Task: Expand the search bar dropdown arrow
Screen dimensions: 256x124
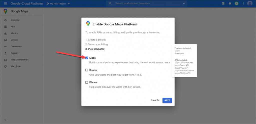Action: pos(184,3)
